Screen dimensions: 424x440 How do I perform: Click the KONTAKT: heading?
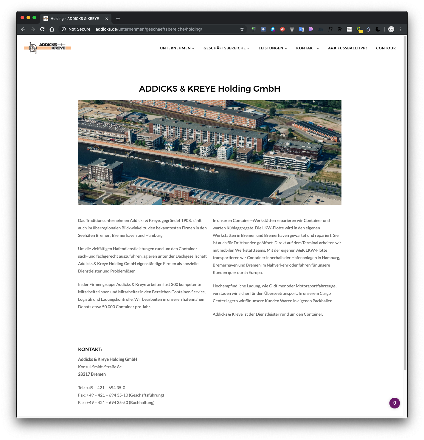tap(90, 349)
